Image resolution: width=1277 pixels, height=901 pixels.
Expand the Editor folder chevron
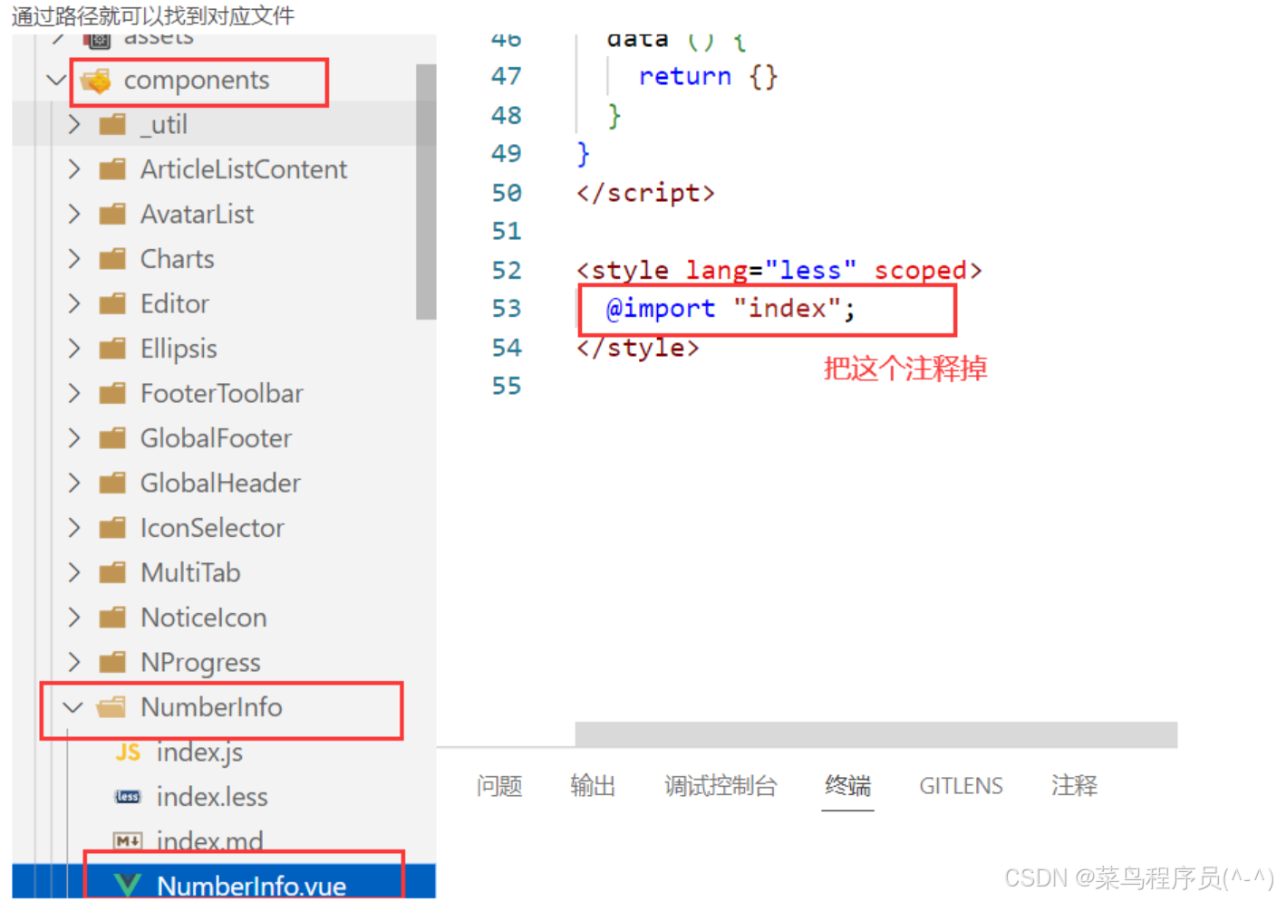click(x=74, y=303)
